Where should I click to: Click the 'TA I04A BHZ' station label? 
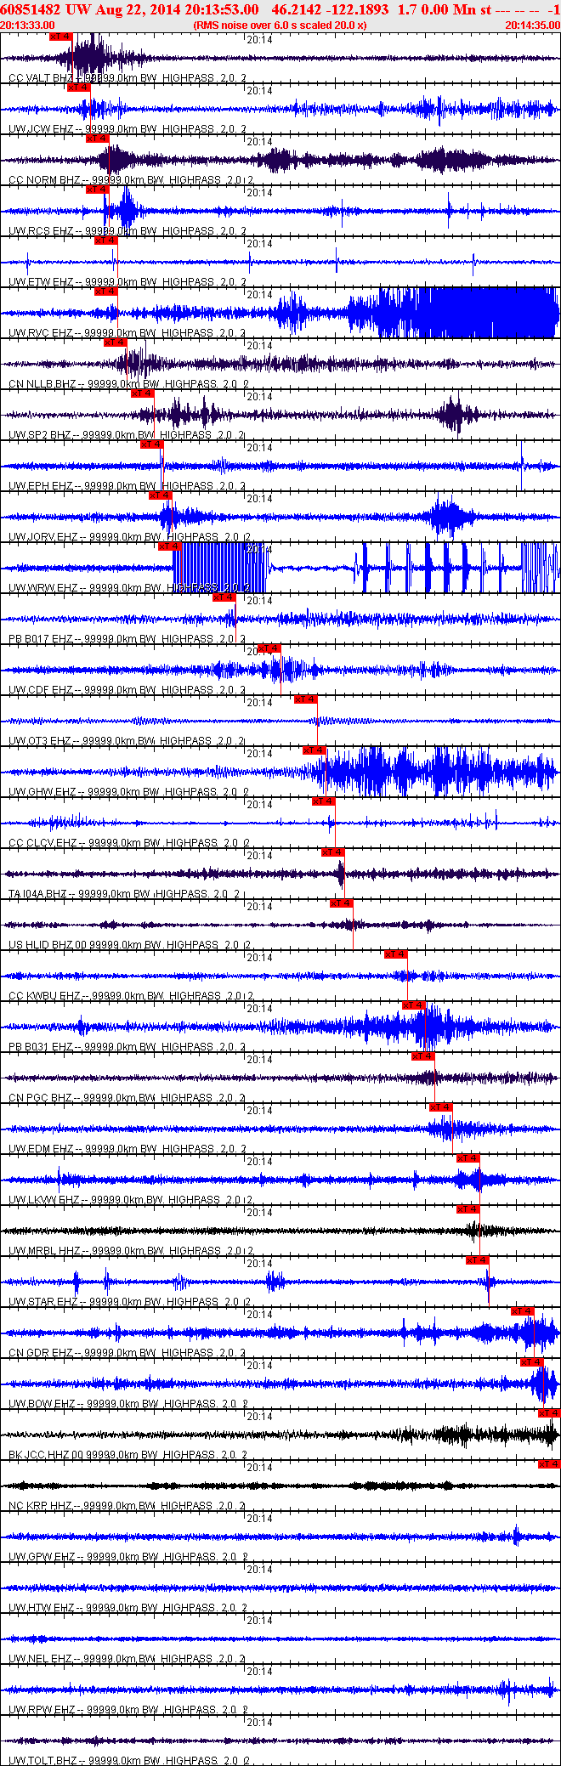pos(37,894)
